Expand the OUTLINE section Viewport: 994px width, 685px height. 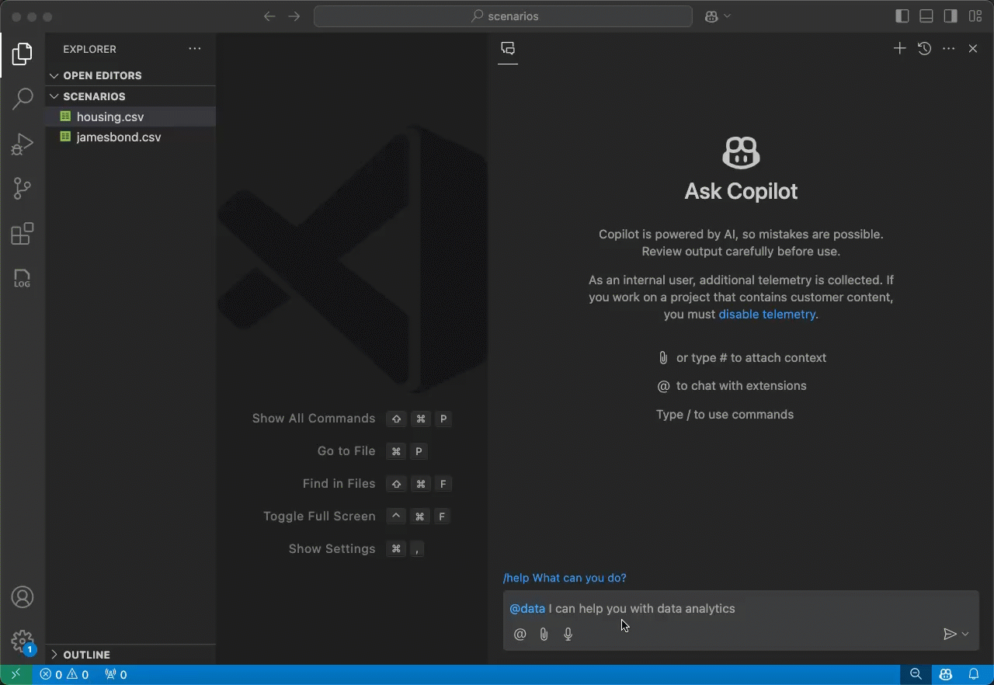coord(130,655)
